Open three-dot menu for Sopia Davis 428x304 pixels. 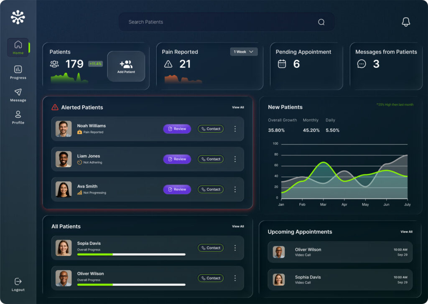(235, 248)
